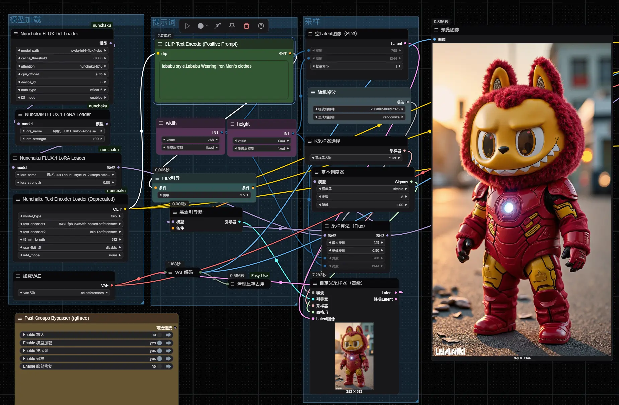
Task: Click the Easy-Use badge label
Action: pyautogui.click(x=259, y=276)
